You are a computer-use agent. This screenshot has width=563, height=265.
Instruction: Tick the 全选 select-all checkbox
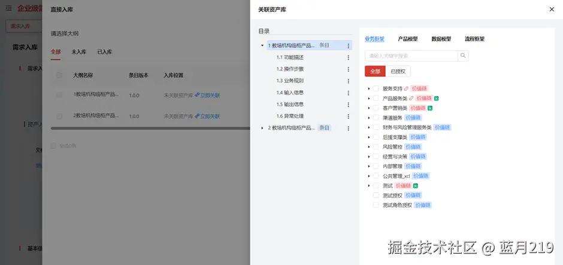(53, 146)
